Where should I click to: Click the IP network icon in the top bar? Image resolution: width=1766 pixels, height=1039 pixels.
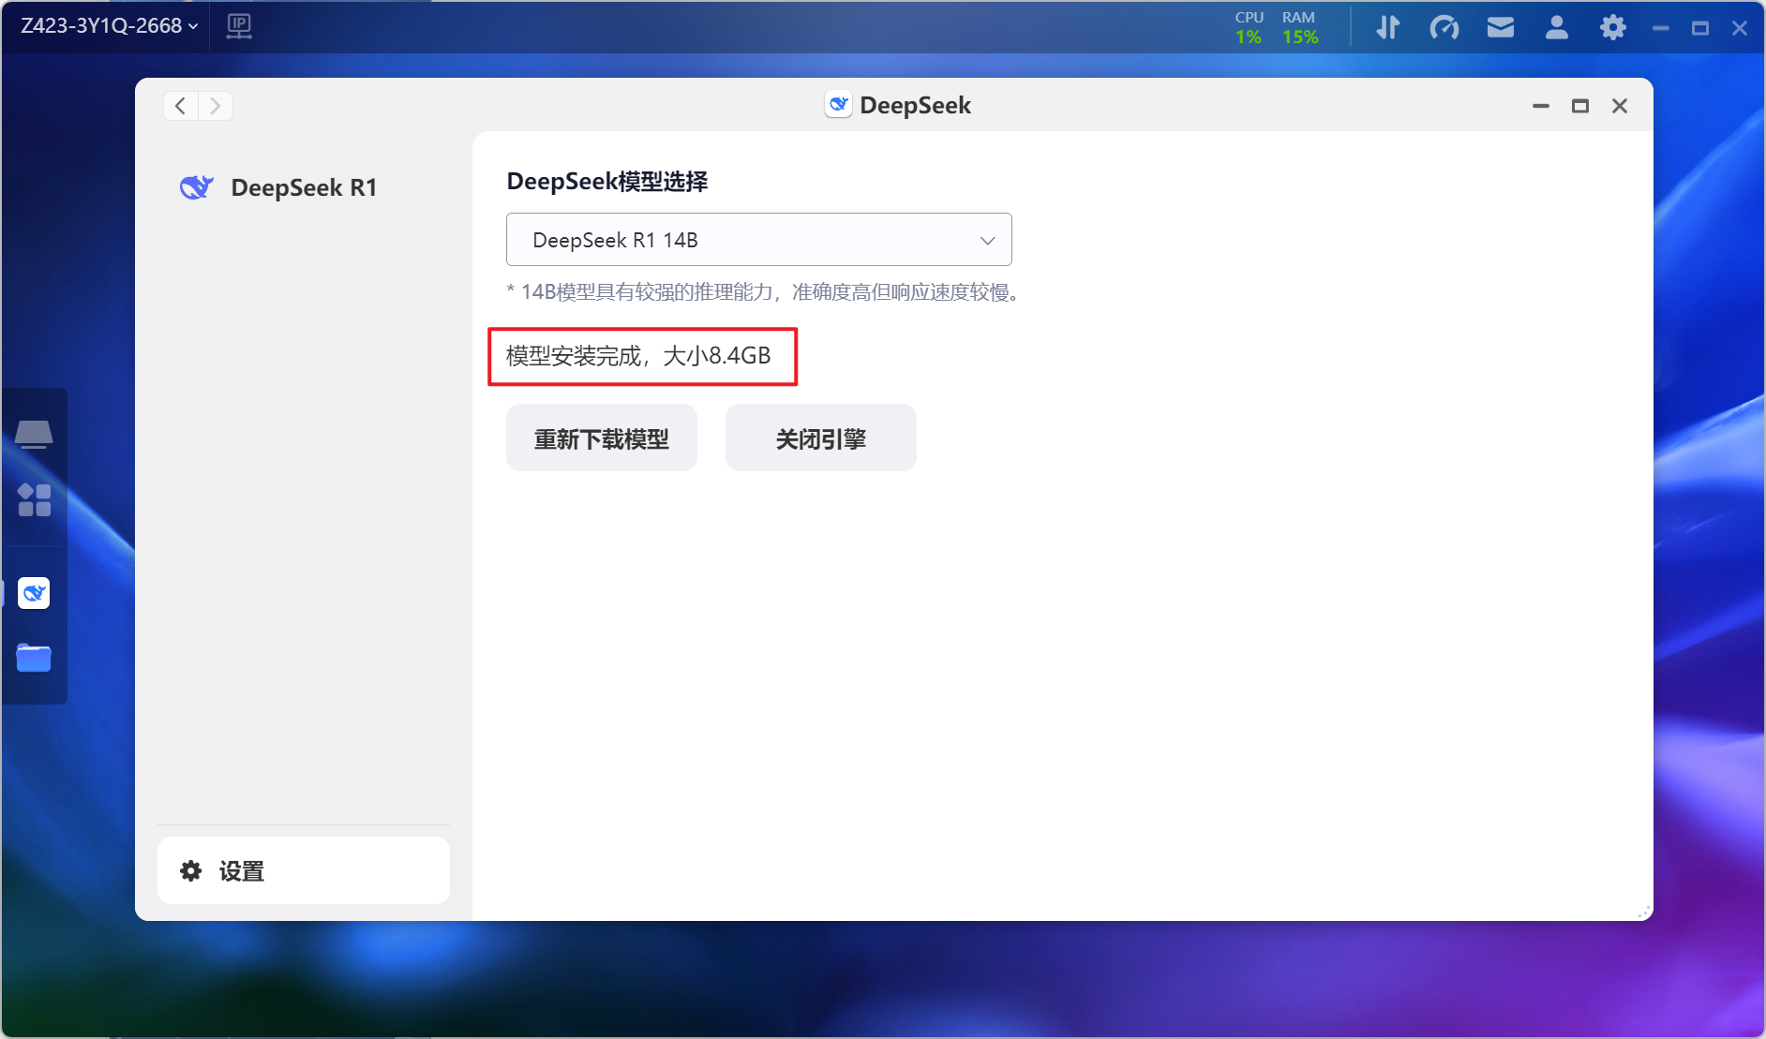point(239,26)
